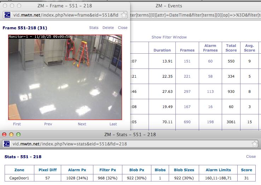Go to Last frame
261x185 pixels.
coord(113,124)
